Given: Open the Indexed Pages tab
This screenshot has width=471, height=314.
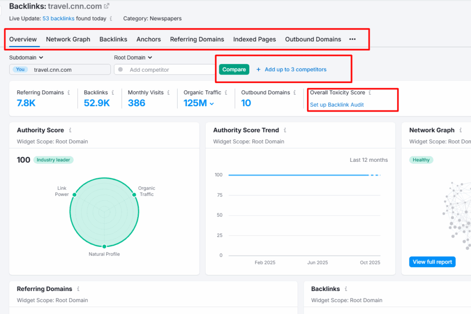Looking at the screenshot, I should pyautogui.click(x=254, y=40).
